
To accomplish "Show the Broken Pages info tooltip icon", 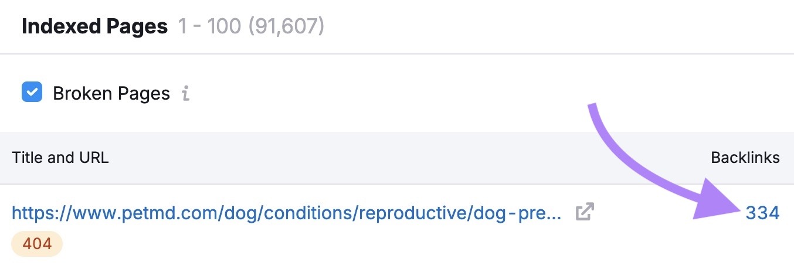I will pyautogui.click(x=185, y=93).
